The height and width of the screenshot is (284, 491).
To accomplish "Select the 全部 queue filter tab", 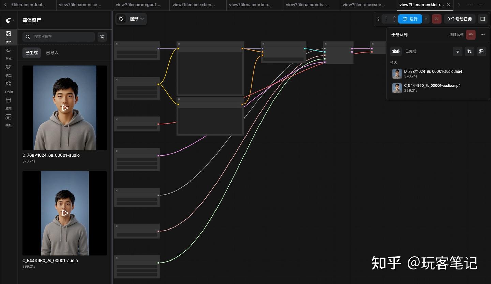I will (396, 51).
